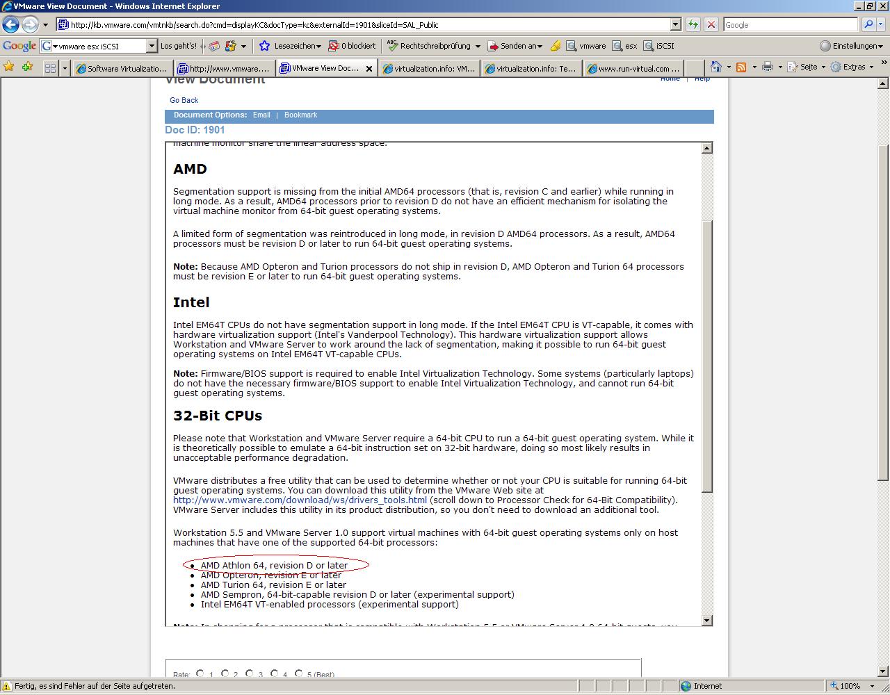This screenshot has width=890, height=695.
Task: Refresh the page with the green arrows icon
Action: [x=693, y=24]
